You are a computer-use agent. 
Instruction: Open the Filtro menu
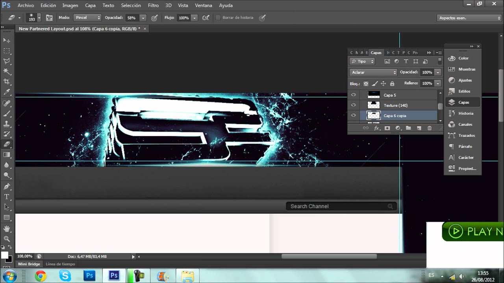tap(153, 6)
